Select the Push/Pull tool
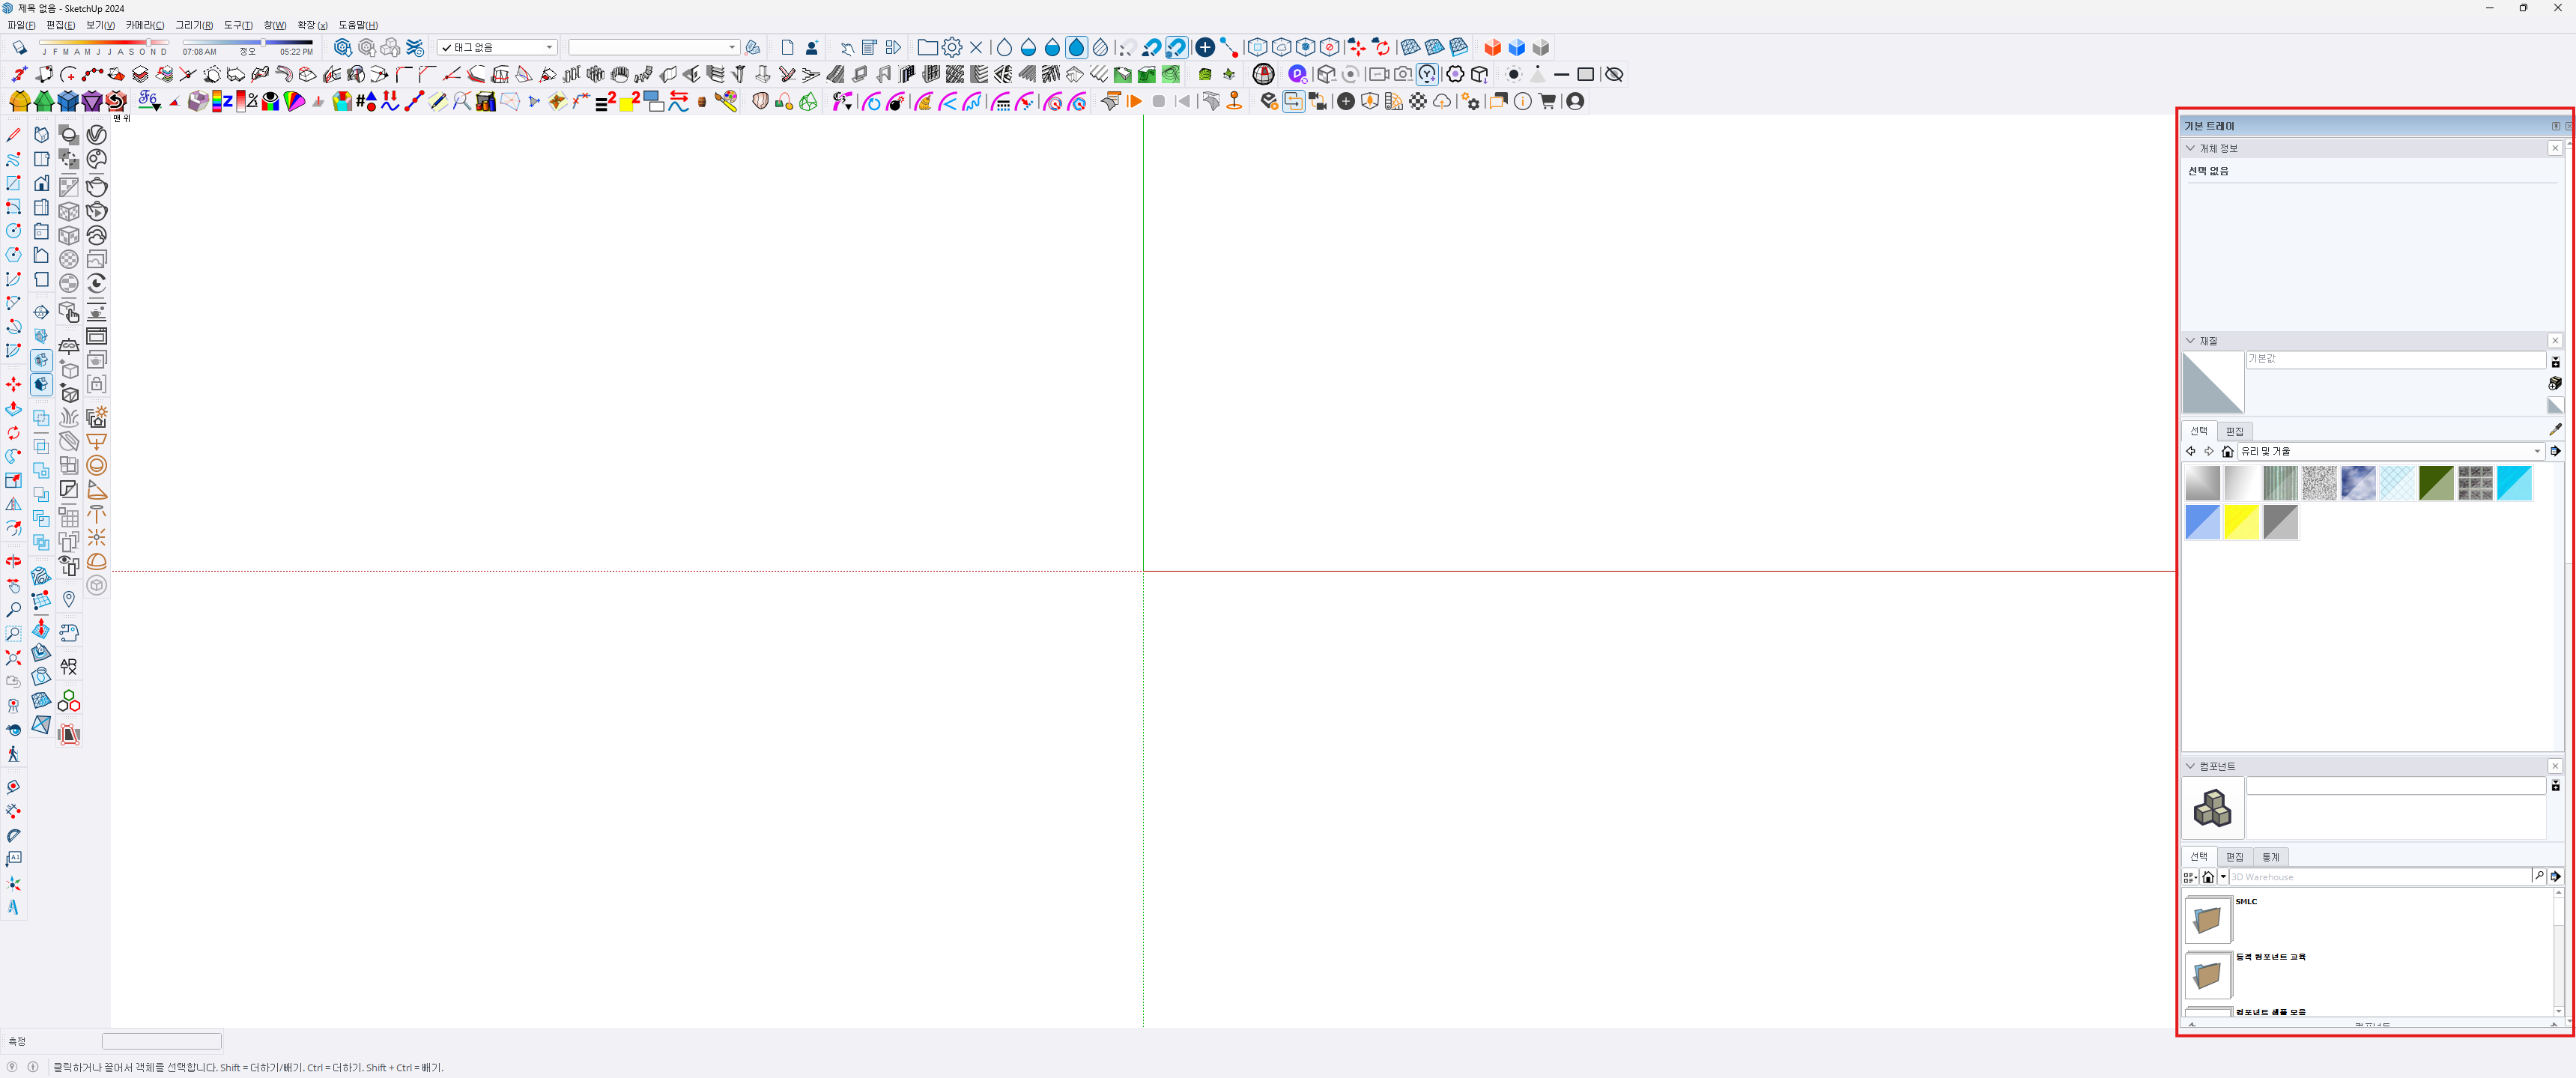This screenshot has height=1078, width=2576. point(13,409)
